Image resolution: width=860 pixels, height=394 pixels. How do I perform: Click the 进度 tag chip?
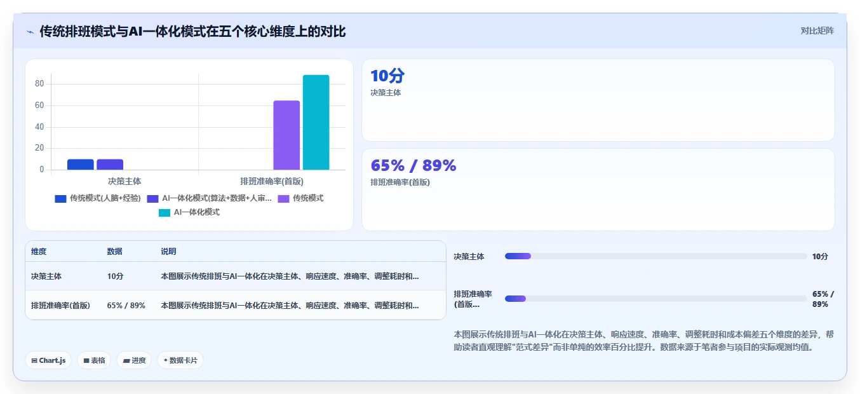(x=134, y=360)
